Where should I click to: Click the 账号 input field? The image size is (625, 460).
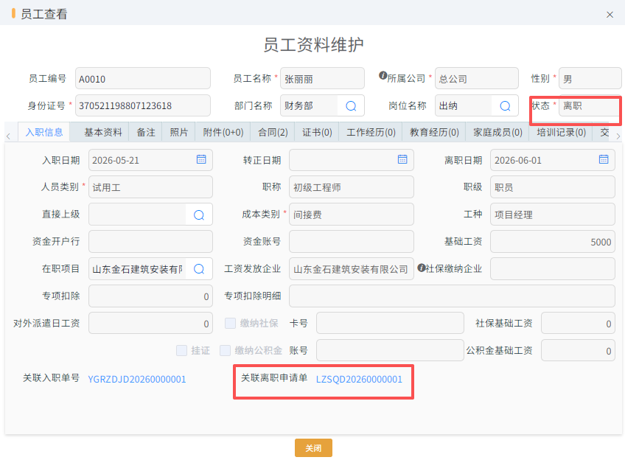(x=390, y=350)
